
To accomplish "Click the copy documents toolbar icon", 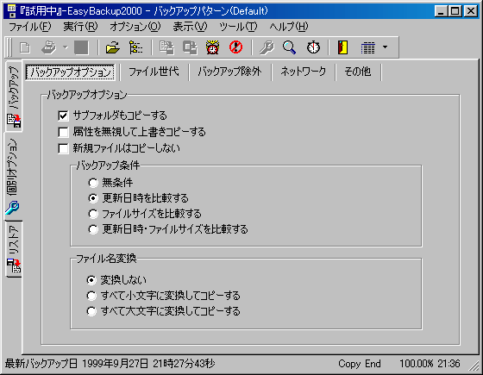I will (x=166, y=47).
